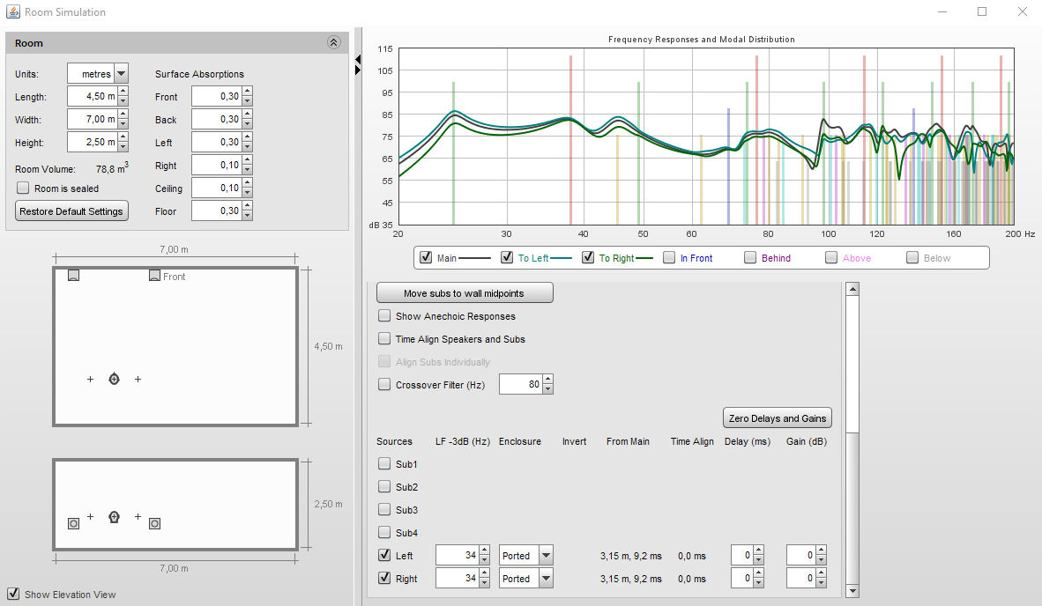The height and width of the screenshot is (606, 1042).
Task: Enable Time Align Speakers and Subs
Action: 384,338
